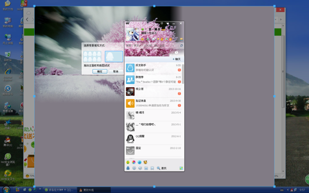Click the 确定 button
This screenshot has height=193, width=309.
point(100,71)
